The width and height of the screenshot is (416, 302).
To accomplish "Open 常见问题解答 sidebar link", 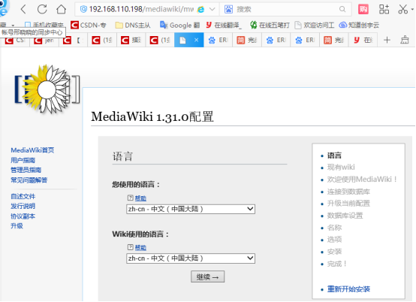I will [29, 180].
